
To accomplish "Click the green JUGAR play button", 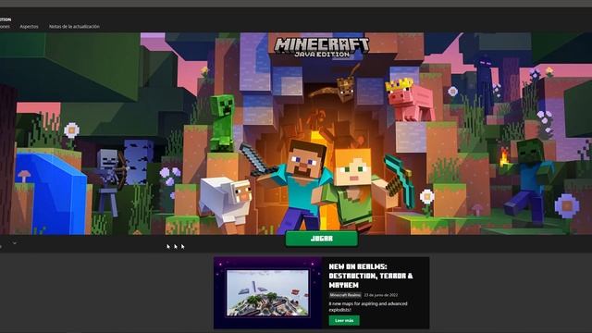I will (x=321, y=239).
